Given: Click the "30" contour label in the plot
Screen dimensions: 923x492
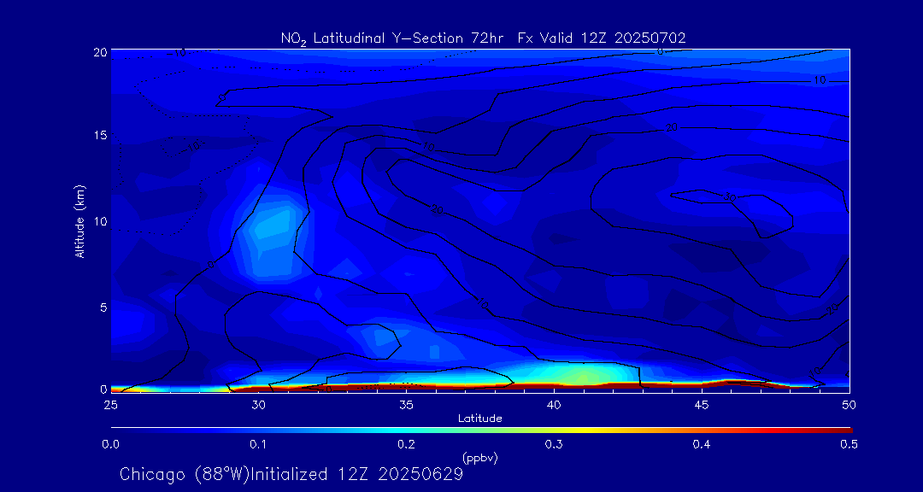Looking at the screenshot, I should pyautogui.click(x=730, y=198).
